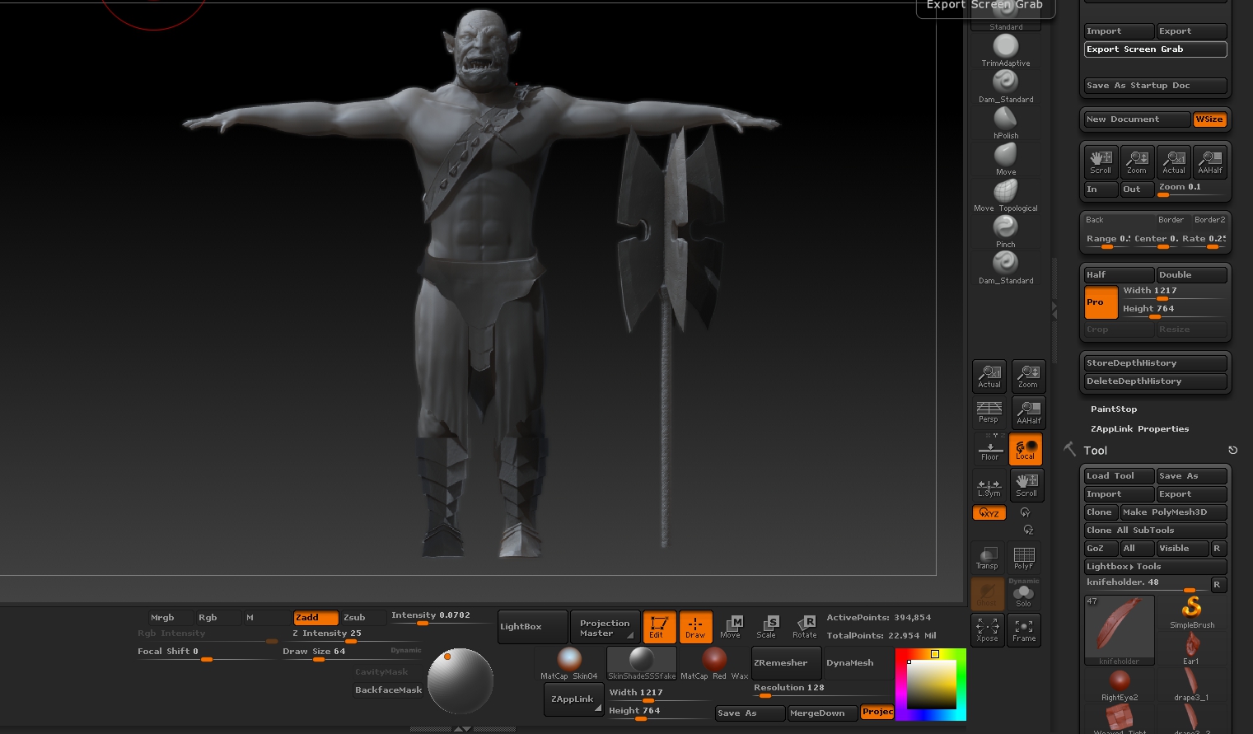
Task: Toggle Edit mode button
Action: point(659,627)
